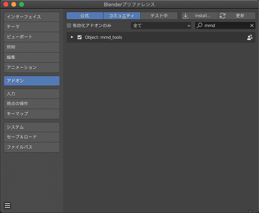Open the 入力 section
Viewport: 259px width, 213px height.
(32, 94)
